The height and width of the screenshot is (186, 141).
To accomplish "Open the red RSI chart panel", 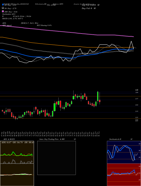I will point(124,175).
